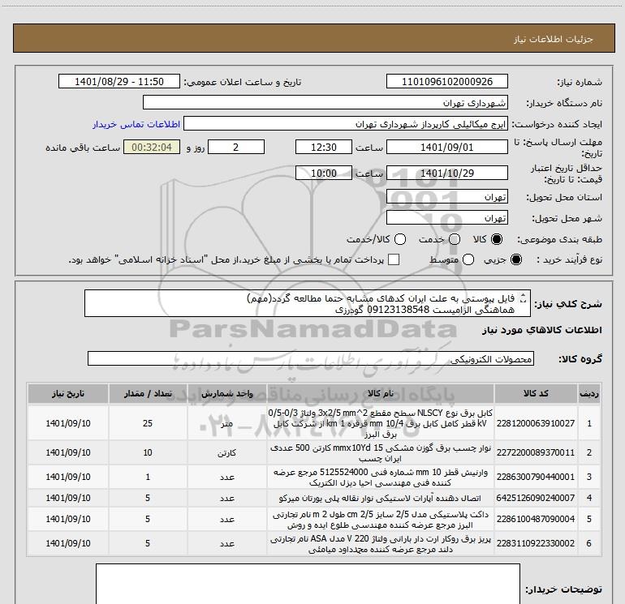This screenshot has height=604, width=625.
Task: Select the خدمت radio button
Action: click(x=455, y=239)
